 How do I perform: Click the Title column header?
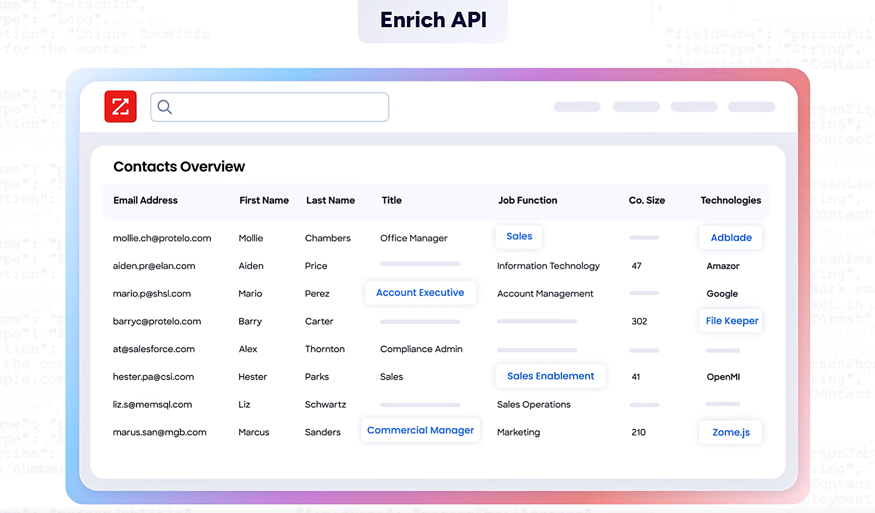(x=391, y=201)
